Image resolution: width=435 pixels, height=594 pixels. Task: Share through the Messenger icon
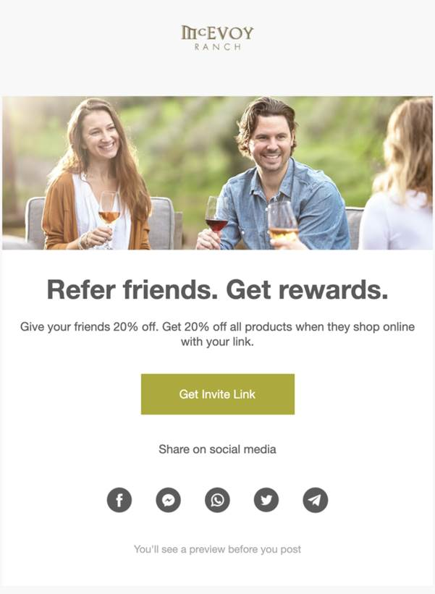tap(168, 500)
